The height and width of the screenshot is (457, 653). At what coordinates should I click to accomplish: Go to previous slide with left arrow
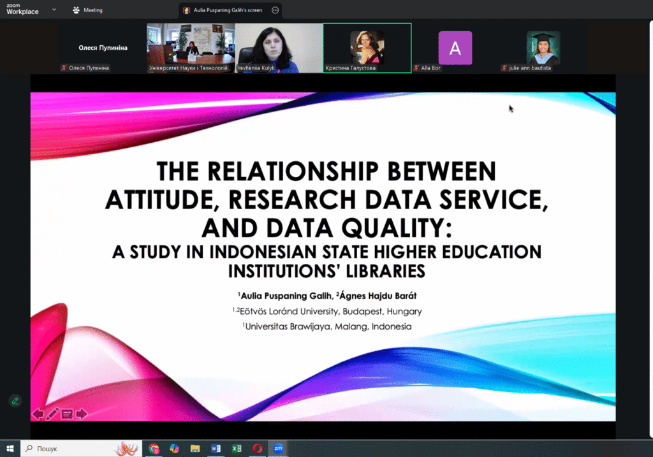(x=38, y=414)
